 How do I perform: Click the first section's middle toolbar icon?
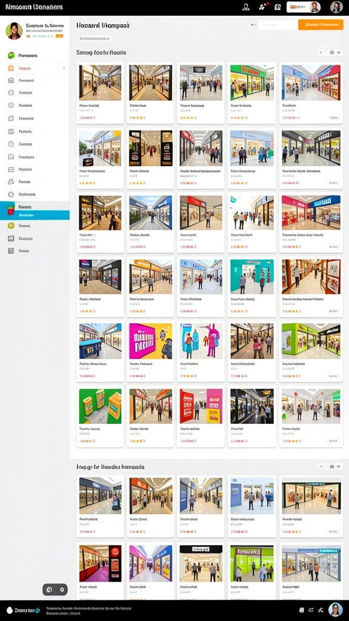(331, 52)
